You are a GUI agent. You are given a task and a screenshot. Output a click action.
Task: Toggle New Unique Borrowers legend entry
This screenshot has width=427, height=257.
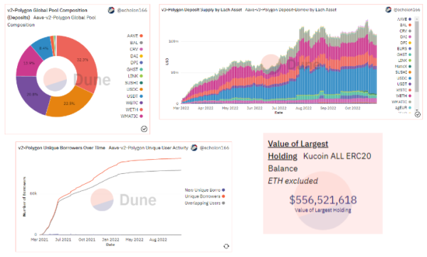[205, 190]
